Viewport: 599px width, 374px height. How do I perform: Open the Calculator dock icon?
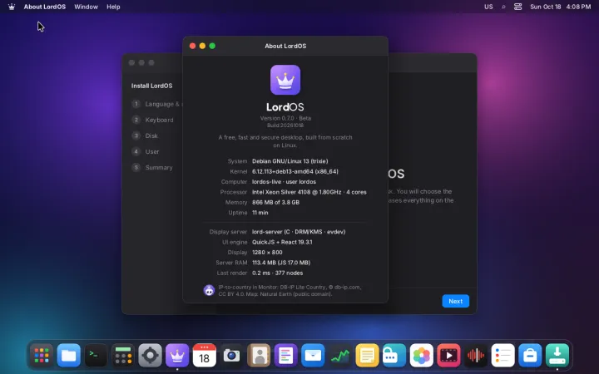[x=123, y=356]
